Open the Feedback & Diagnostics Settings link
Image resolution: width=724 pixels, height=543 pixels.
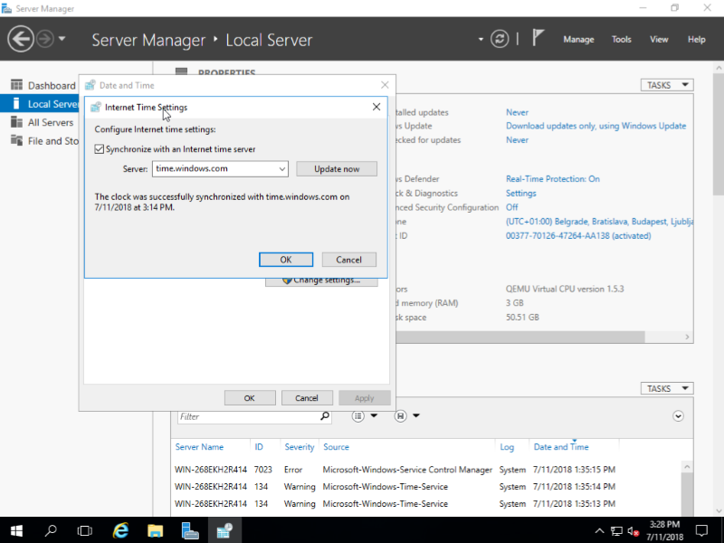521,194
